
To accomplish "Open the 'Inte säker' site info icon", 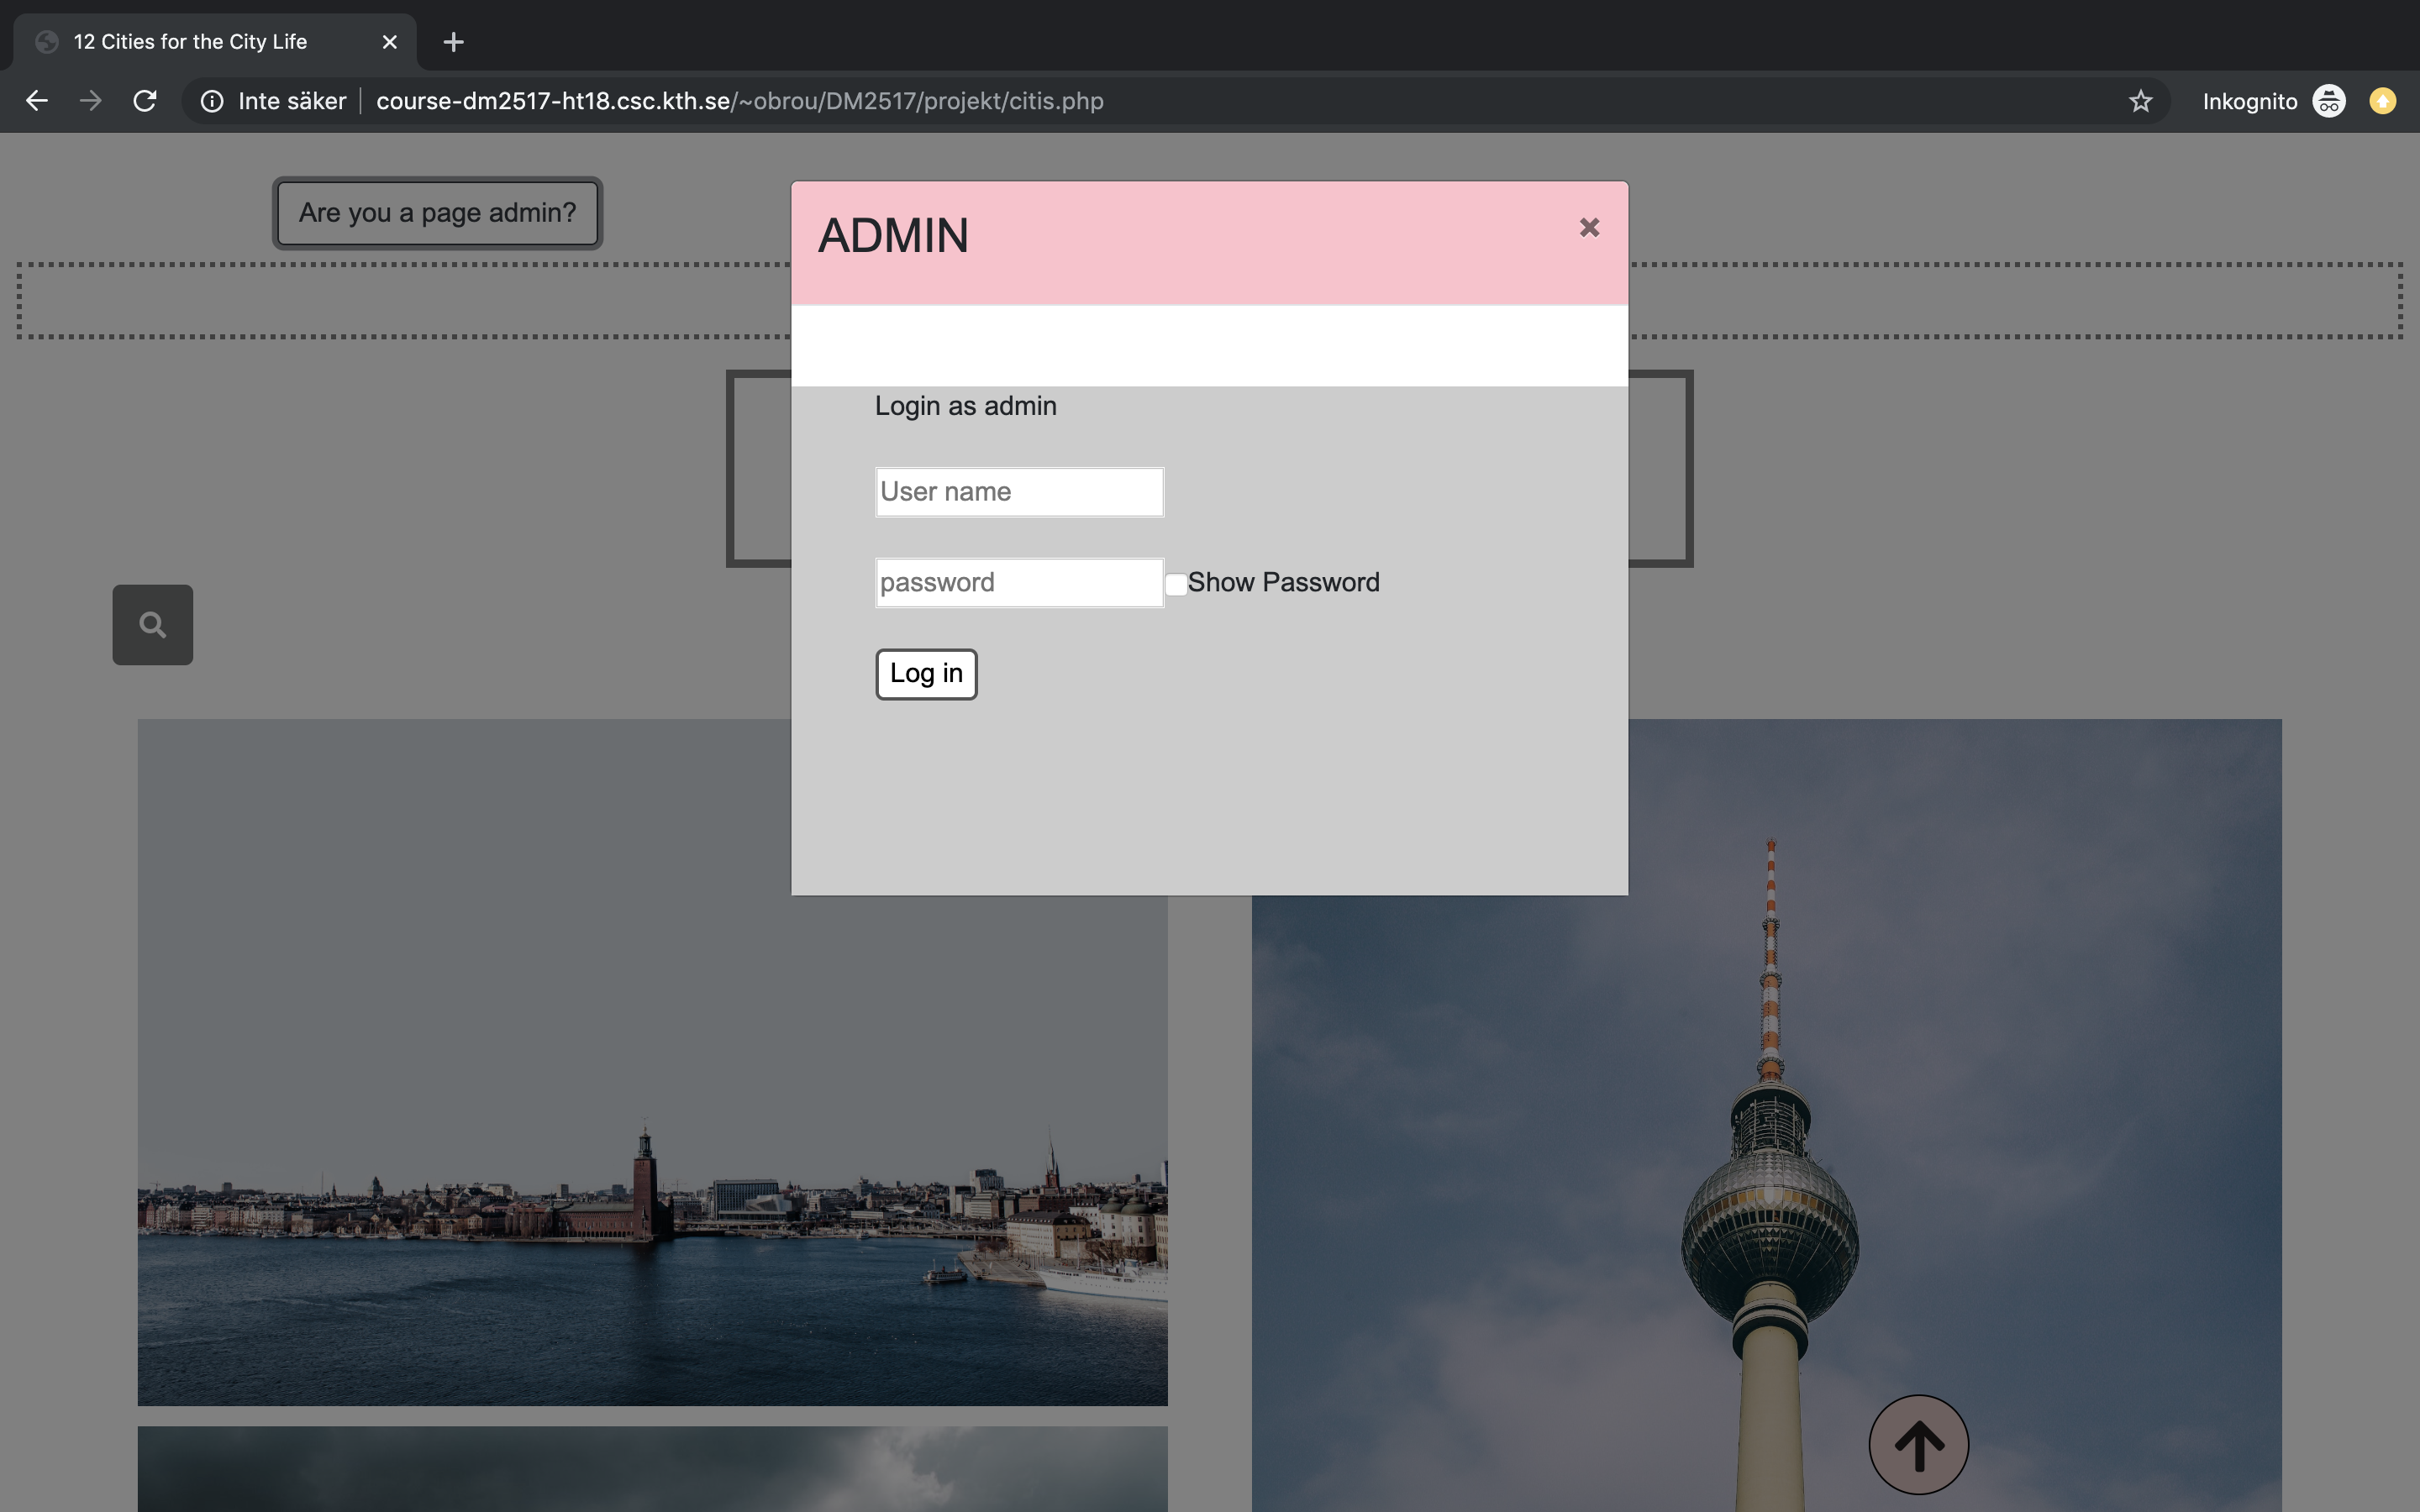I will point(212,101).
